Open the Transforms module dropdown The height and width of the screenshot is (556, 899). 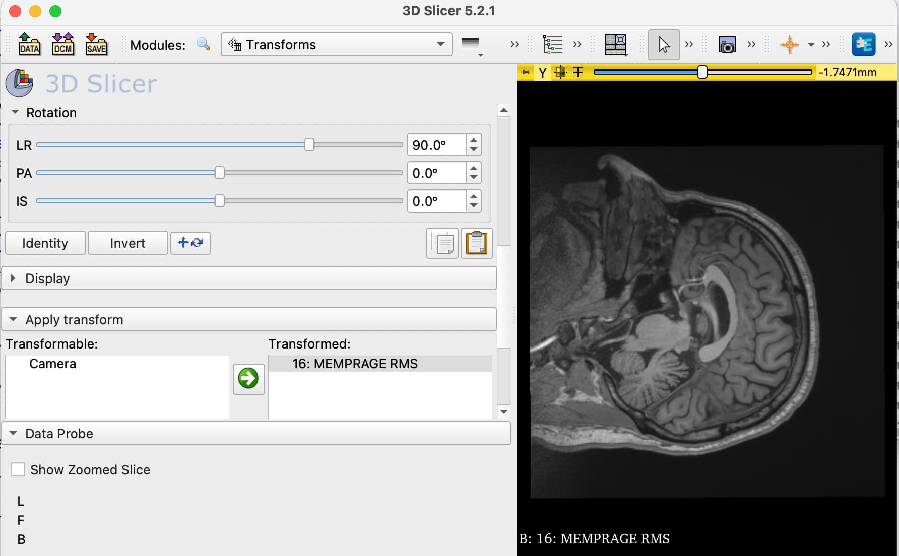tap(336, 45)
